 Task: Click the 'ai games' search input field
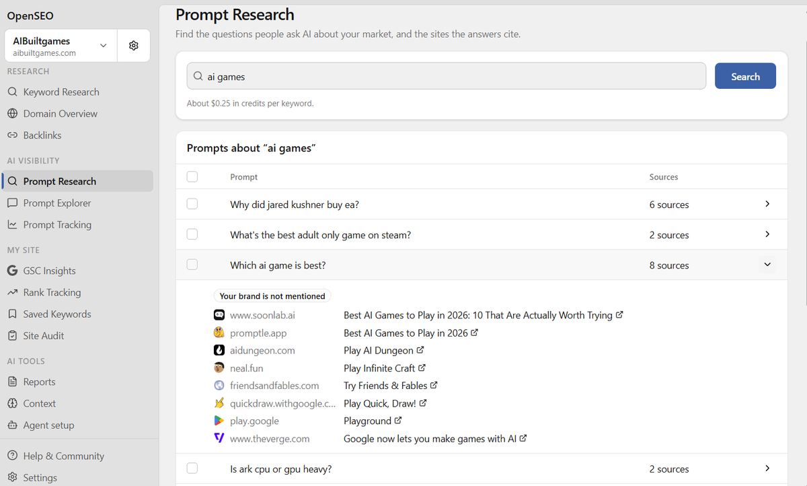(x=447, y=76)
